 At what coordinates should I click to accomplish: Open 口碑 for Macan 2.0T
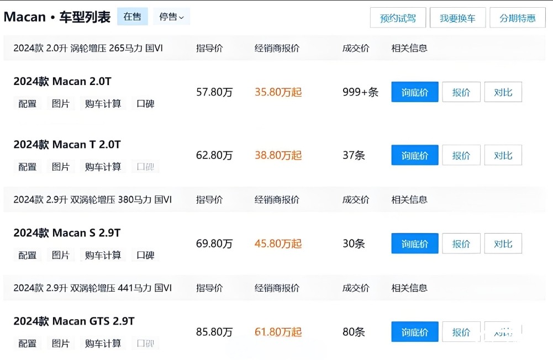tap(145, 104)
